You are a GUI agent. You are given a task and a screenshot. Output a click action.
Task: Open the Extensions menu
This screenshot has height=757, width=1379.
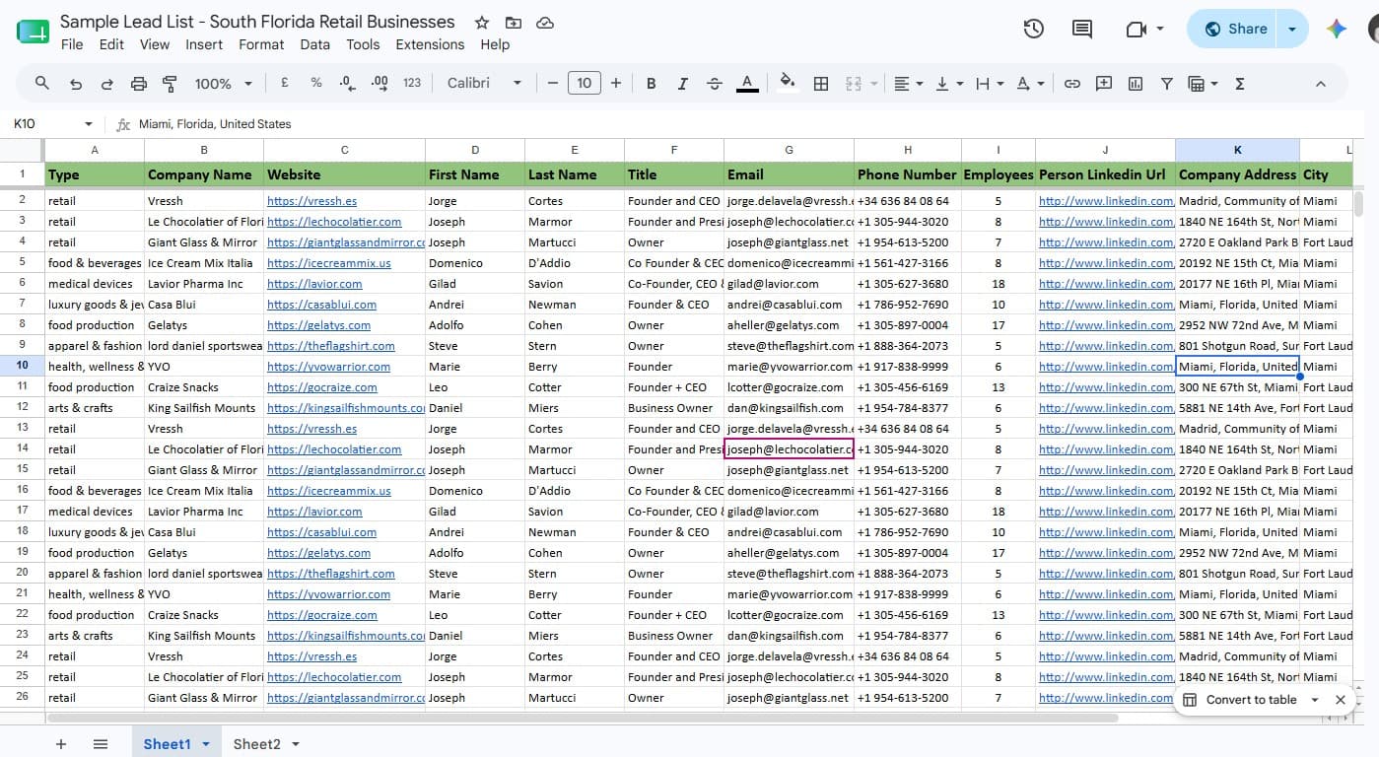point(430,44)
